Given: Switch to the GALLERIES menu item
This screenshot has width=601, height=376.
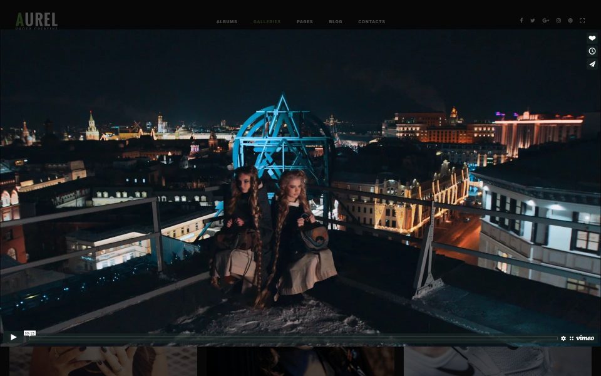Looking at the screenshot, I should tap(267, 21).
